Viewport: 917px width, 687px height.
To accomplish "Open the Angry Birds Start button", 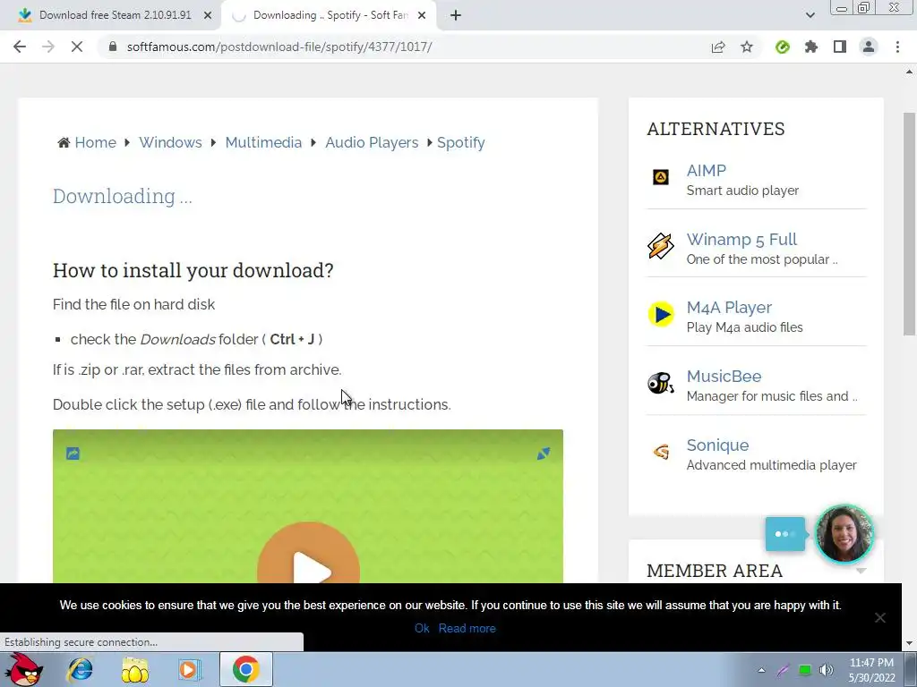I will (23, 669).
